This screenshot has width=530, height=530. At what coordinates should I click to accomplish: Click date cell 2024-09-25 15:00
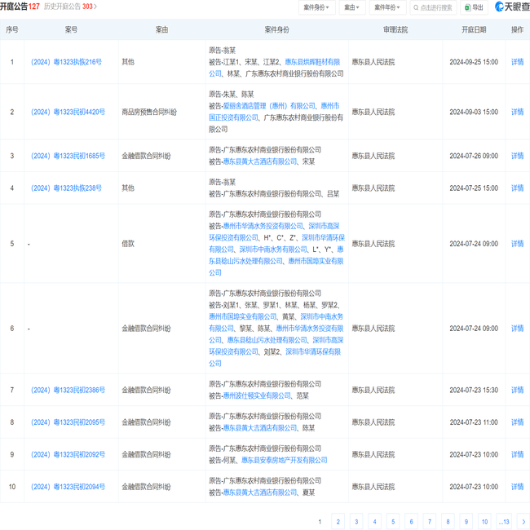tap(474, 62)
